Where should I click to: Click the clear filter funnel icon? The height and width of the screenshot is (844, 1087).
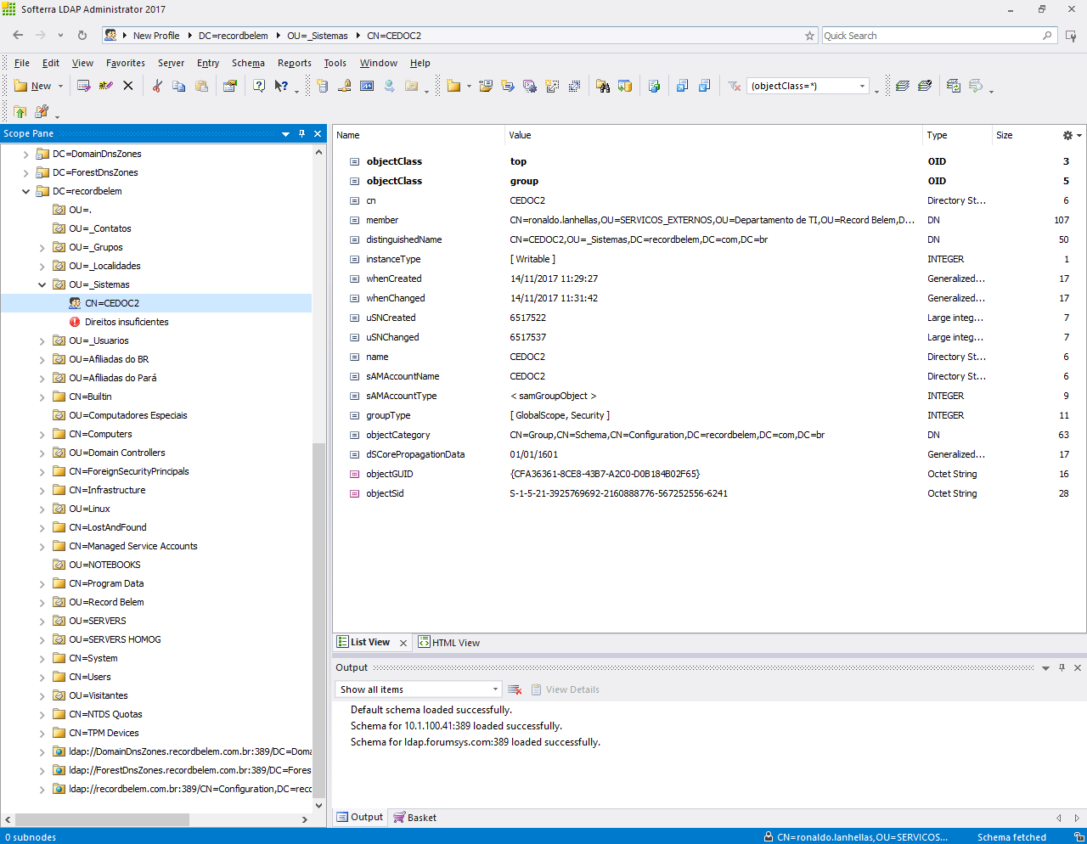tap(735, 86)
